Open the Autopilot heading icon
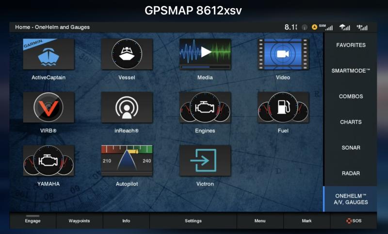Viewport: 388px width, 234px height. pyautogui.click(x=127, y=161)
